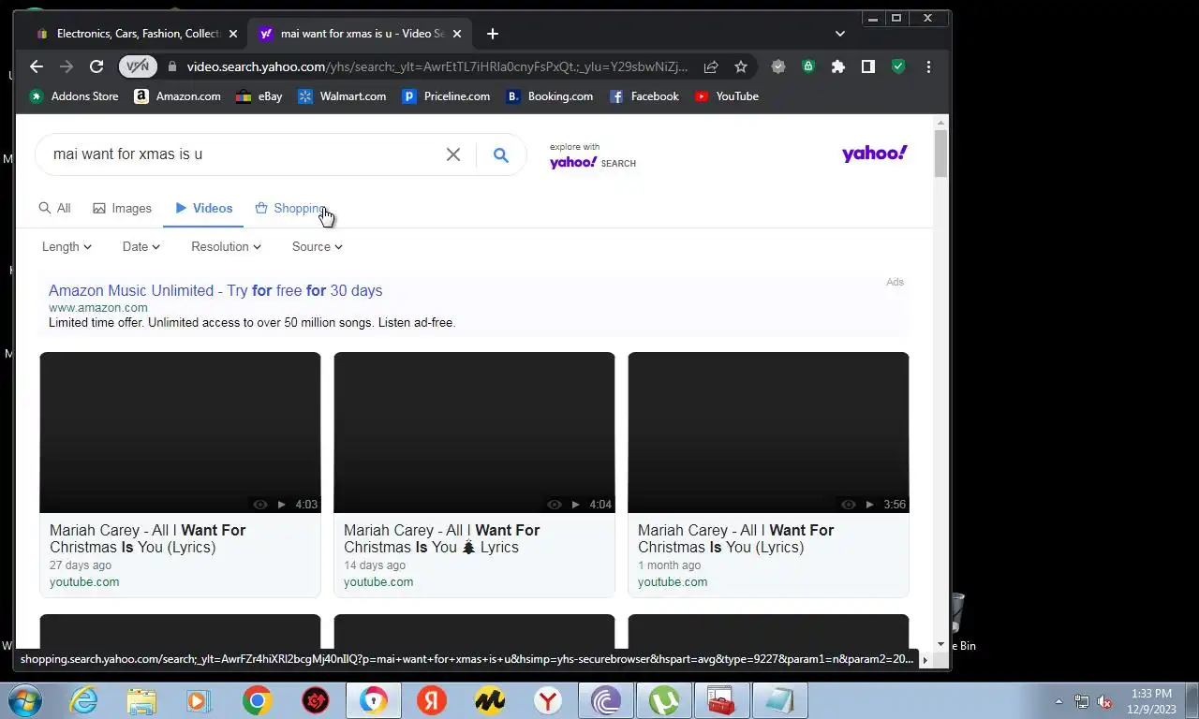This screenshot has height=719, width=1199.
Task: Launch Internet Explorer from the taskbar
Action: tap(83, 700)
